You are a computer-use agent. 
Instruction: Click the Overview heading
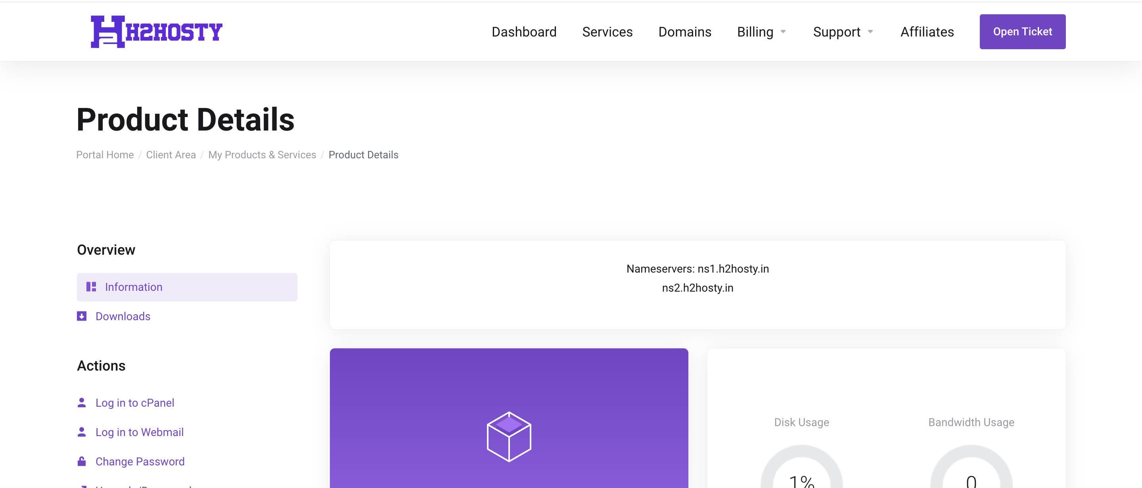(x=106, y=250)
